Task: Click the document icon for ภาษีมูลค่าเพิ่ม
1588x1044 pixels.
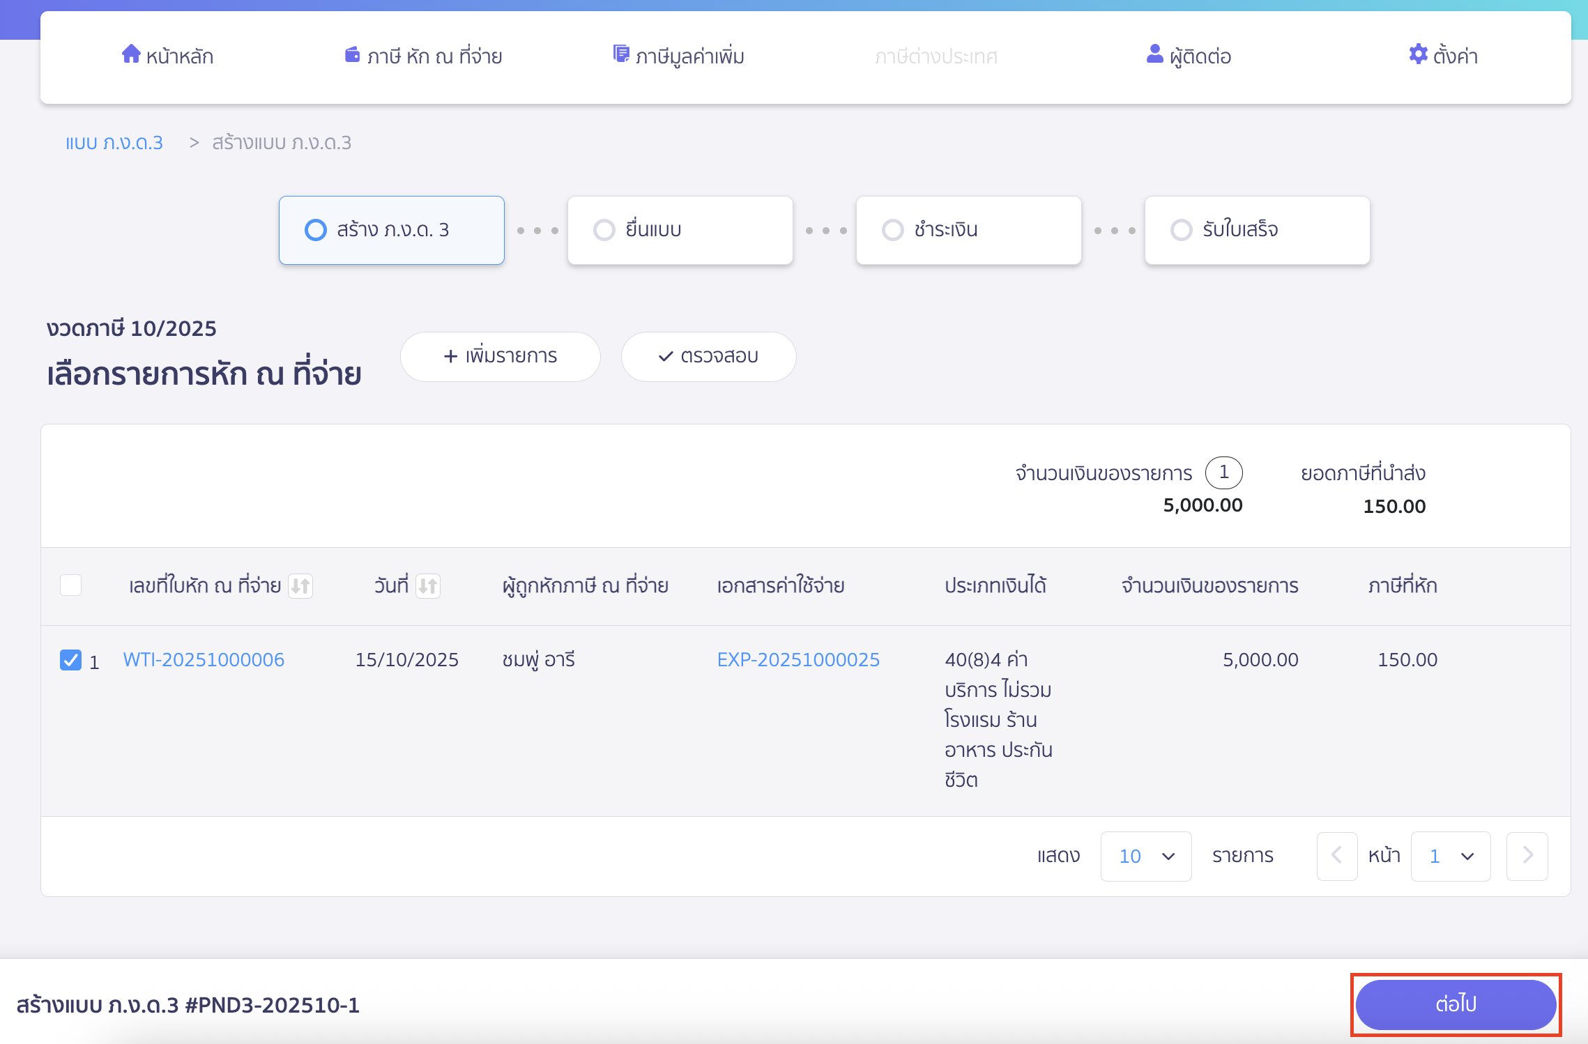Action: [620, 54]
